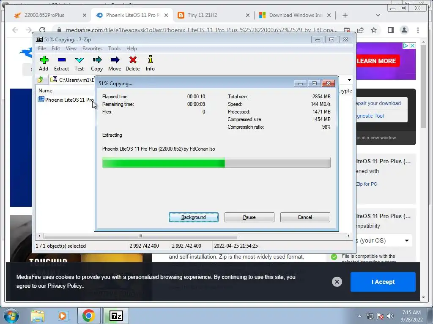Click the Action Center flag tray icon

(x=380, y=316)
